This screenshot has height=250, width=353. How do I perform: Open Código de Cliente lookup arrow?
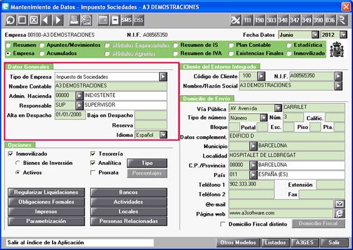261,76
